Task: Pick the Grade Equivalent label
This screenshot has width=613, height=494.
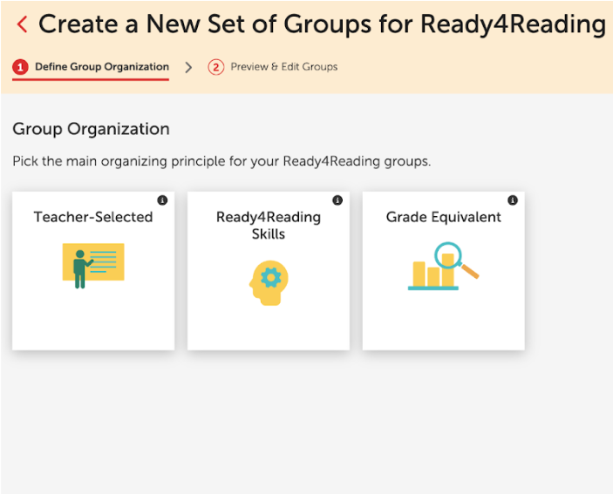Action: pos(443,217)
